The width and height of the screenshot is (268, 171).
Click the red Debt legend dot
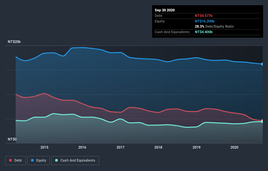(10, 160)
